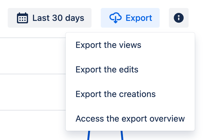Collapse the Export dropdown menu
Image resolution: width=204 pixels, height=140 pixels.
click(130, 18)
